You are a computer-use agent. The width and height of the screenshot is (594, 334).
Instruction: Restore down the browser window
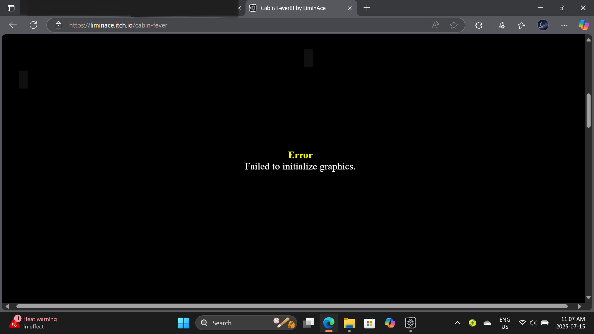(x=562, y=8)
